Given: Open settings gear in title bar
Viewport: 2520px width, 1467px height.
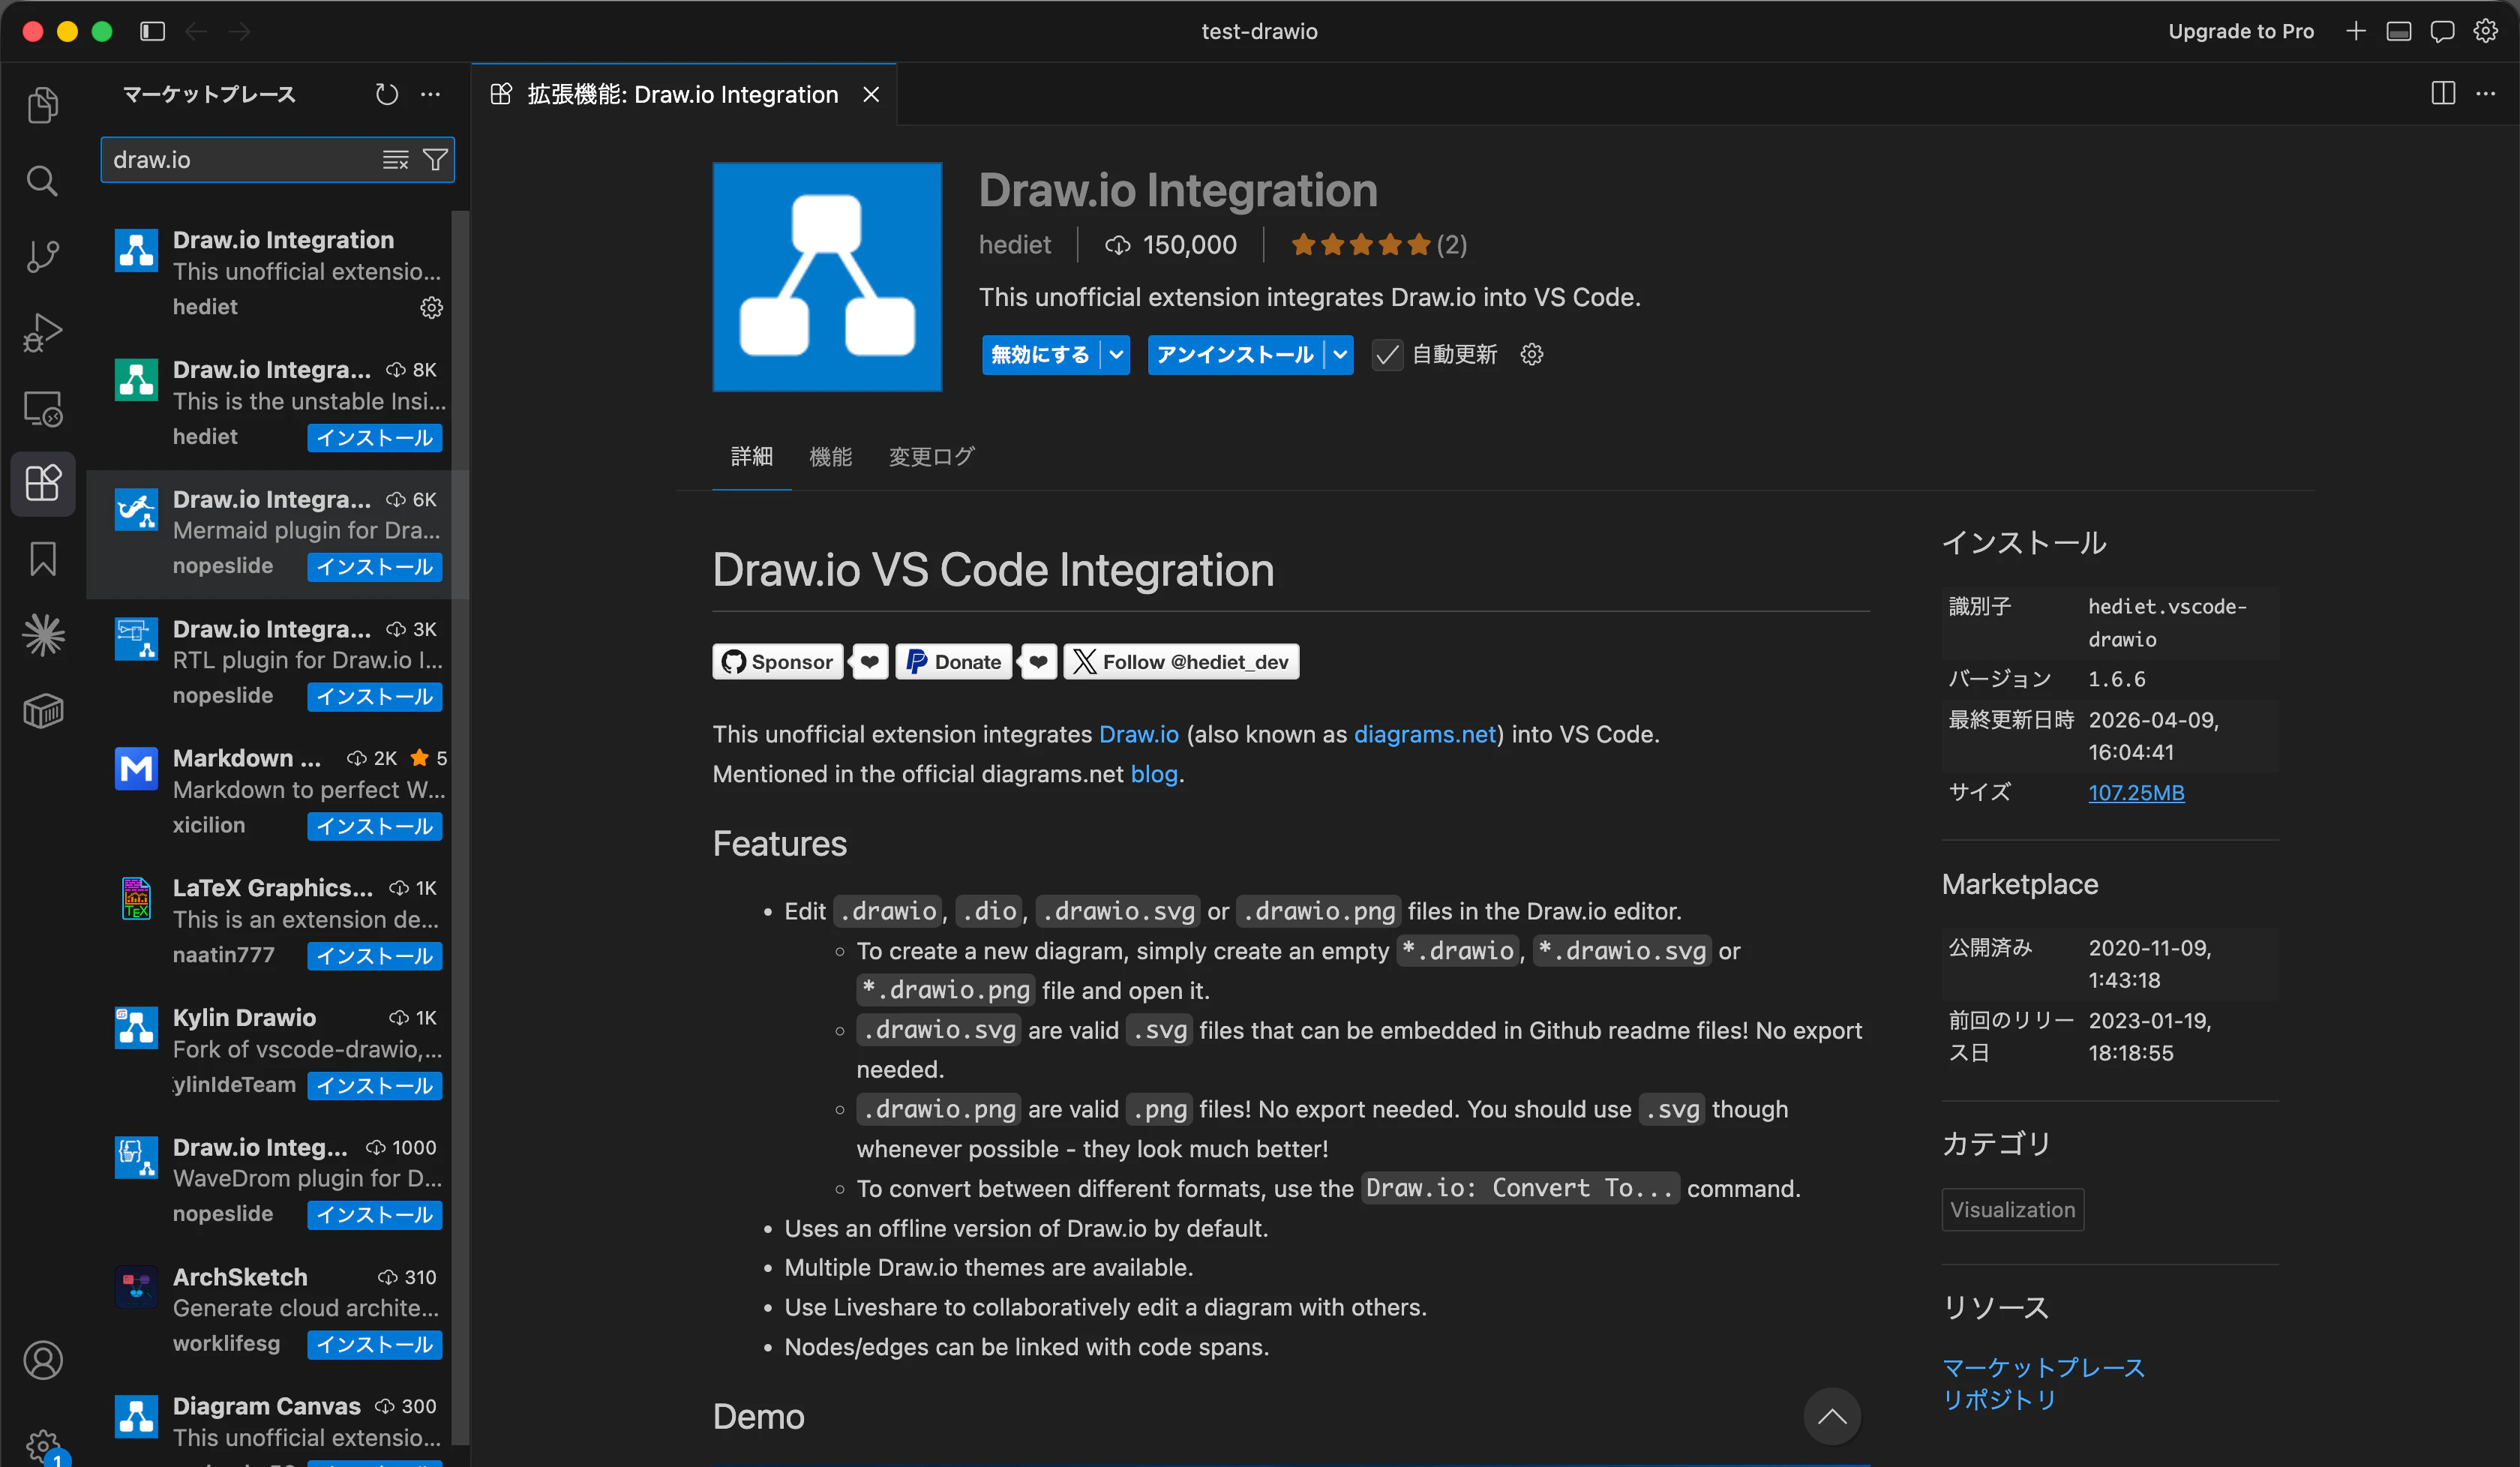Looking at the screenshot, I should (x=2486, y=31).
